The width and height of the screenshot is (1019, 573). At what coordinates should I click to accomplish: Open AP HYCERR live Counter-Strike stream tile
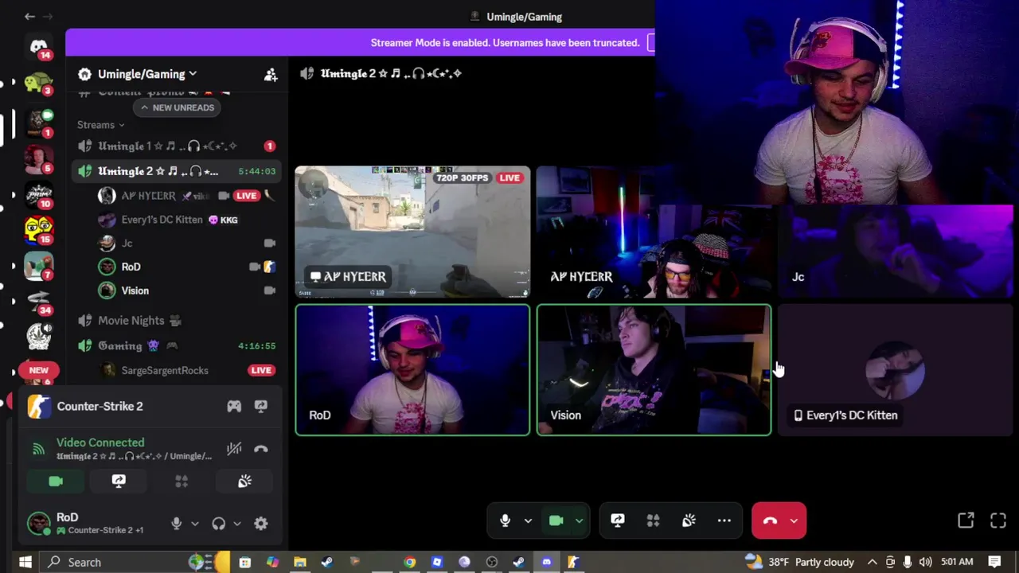(x=412, y=232)
